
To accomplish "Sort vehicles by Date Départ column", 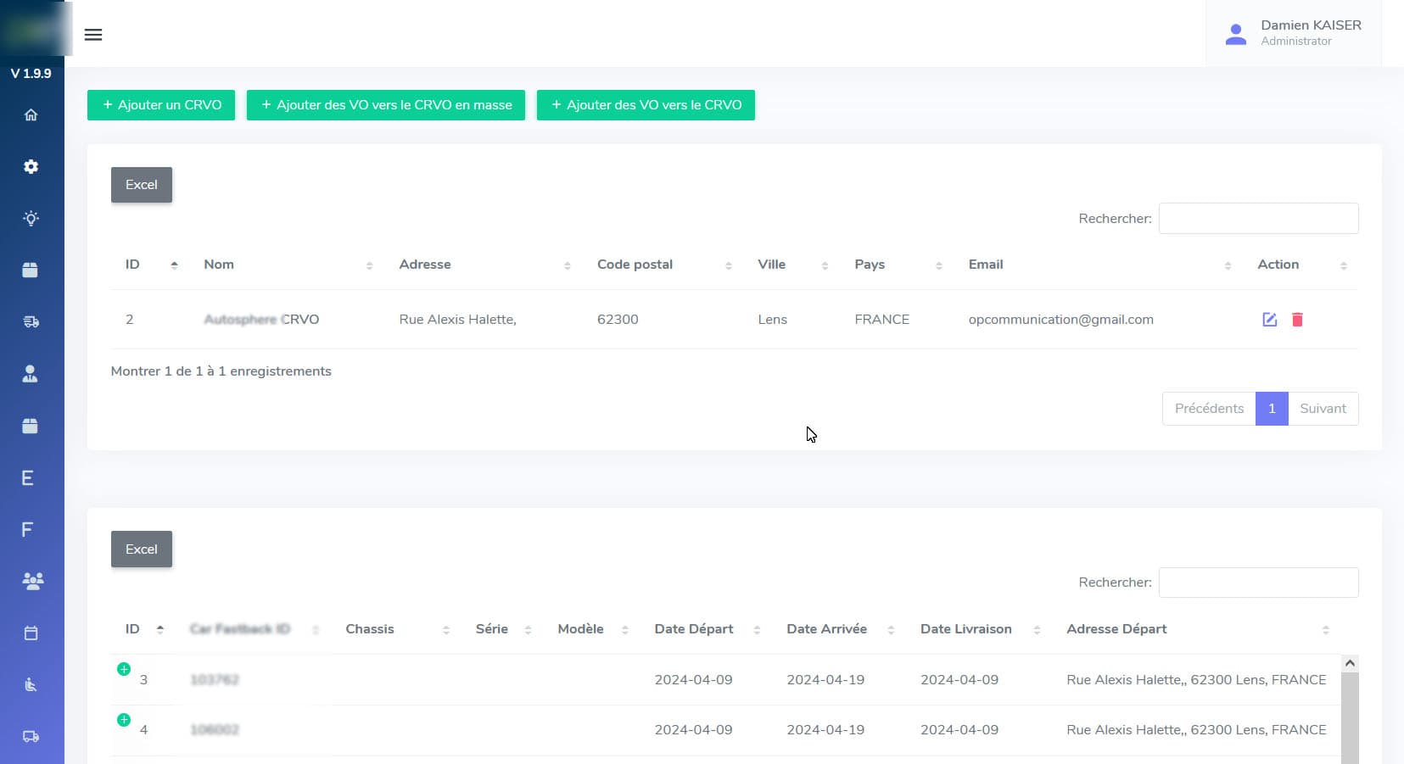I will tap(694, 629).
